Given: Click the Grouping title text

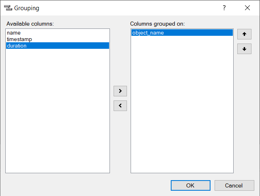Looking at the screenshot, I should tap(27, 8).
